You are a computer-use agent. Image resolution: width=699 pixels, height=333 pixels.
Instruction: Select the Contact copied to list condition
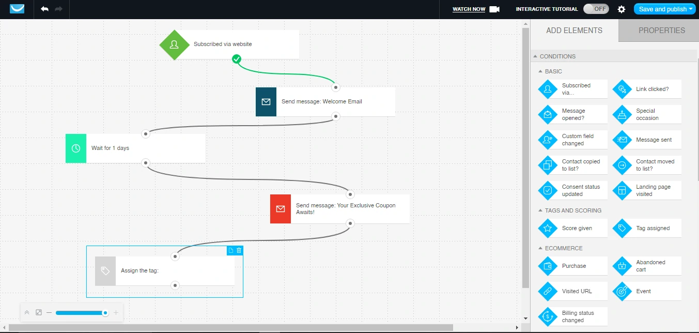point(572,165)
